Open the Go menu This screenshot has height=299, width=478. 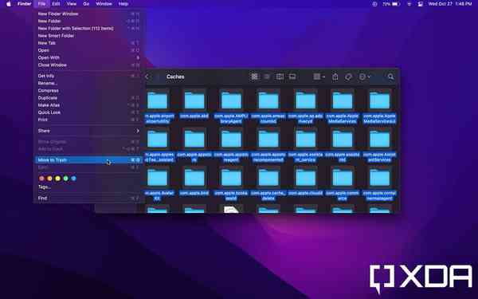tap(86, 4)
